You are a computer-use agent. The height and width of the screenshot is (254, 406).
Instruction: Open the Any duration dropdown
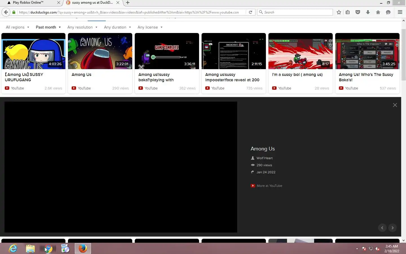tap(117, 27)
